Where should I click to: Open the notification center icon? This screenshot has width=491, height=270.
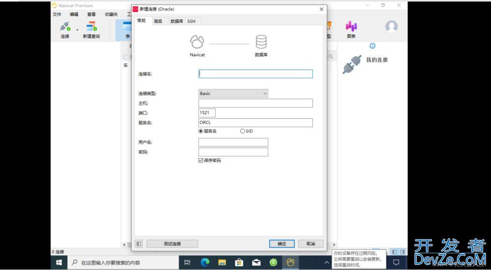[396, 263]
